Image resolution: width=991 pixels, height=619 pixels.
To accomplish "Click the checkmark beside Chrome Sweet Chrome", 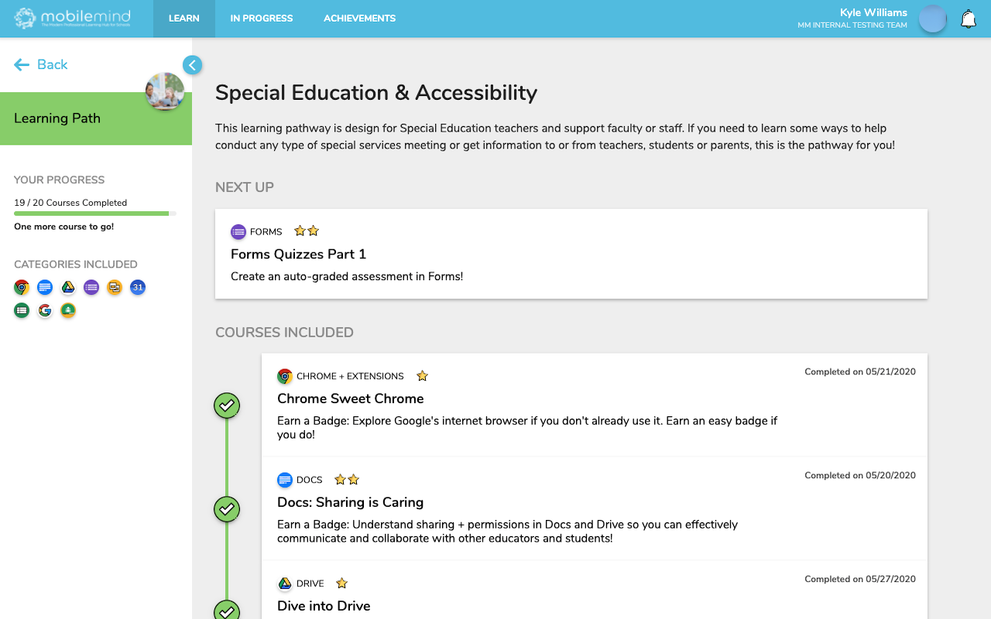I will pos(227,405).
